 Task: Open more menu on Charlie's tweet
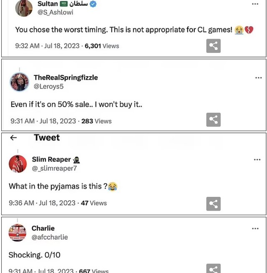[255, 228]
